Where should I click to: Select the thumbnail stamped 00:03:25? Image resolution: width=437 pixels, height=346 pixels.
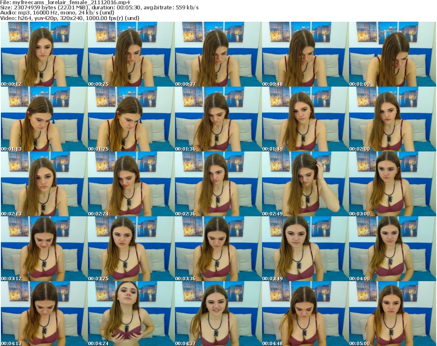[x=131, y=249]
